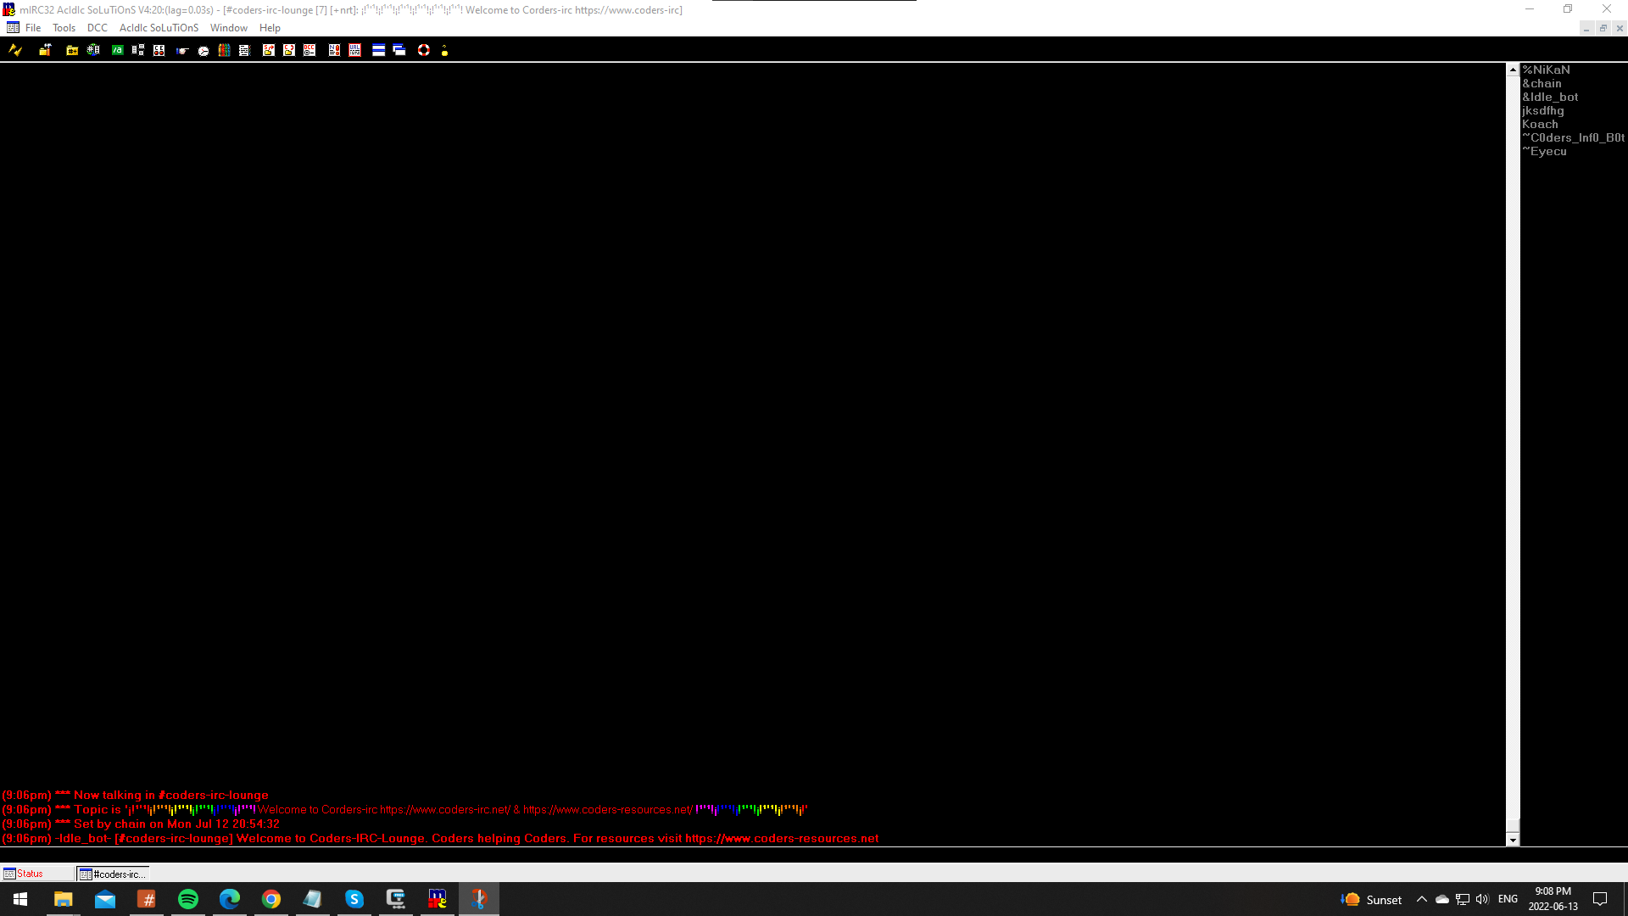Click the lifebuoy help icon
The width and height of the screenshot is (1628, 916).
pos(424,50)
